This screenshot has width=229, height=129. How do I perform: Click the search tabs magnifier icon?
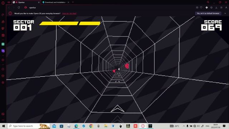pos(208,2)
